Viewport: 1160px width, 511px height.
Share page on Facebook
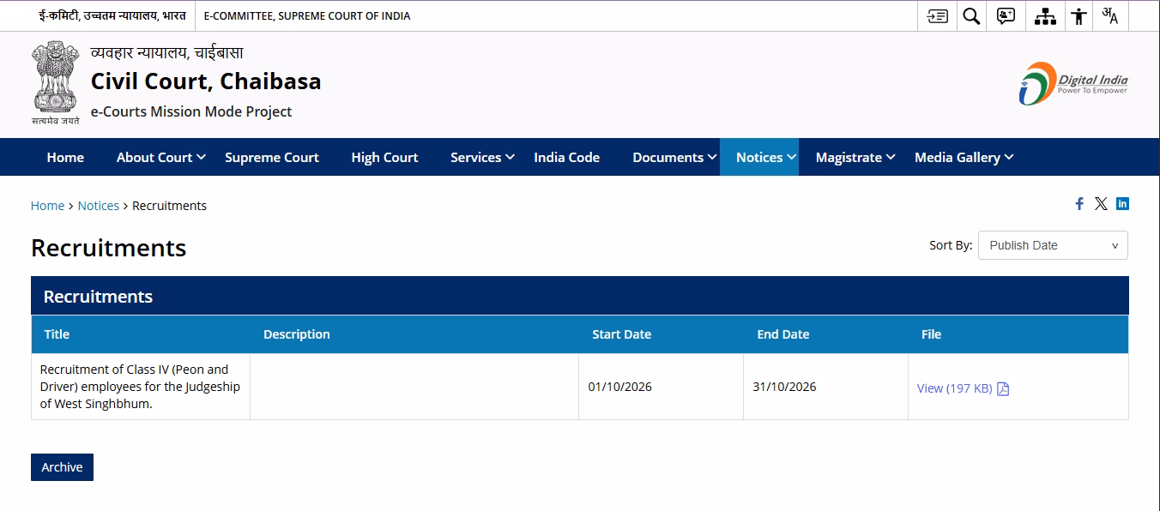pyautogui.click(x=1079, y=203)
